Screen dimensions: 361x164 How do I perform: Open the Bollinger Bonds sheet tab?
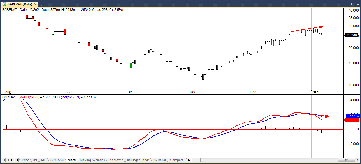[x=138, y=160]
